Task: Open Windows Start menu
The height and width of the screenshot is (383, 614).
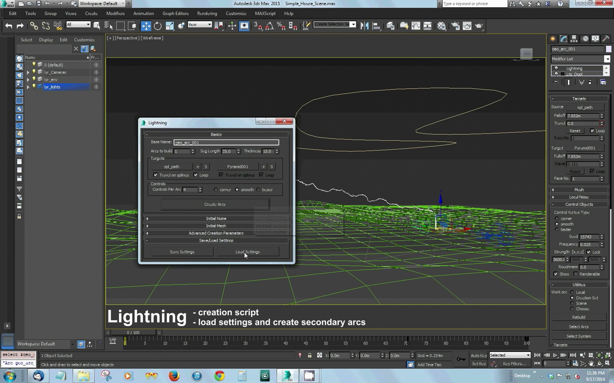Action: [x=10, y=376]
